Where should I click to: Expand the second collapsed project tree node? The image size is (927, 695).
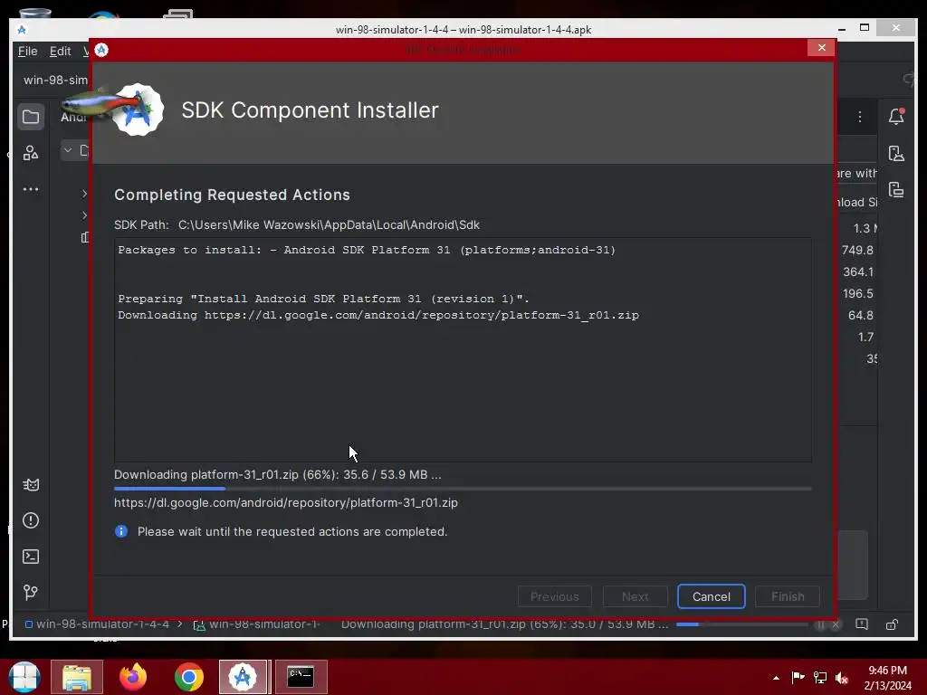pos(84,215)
